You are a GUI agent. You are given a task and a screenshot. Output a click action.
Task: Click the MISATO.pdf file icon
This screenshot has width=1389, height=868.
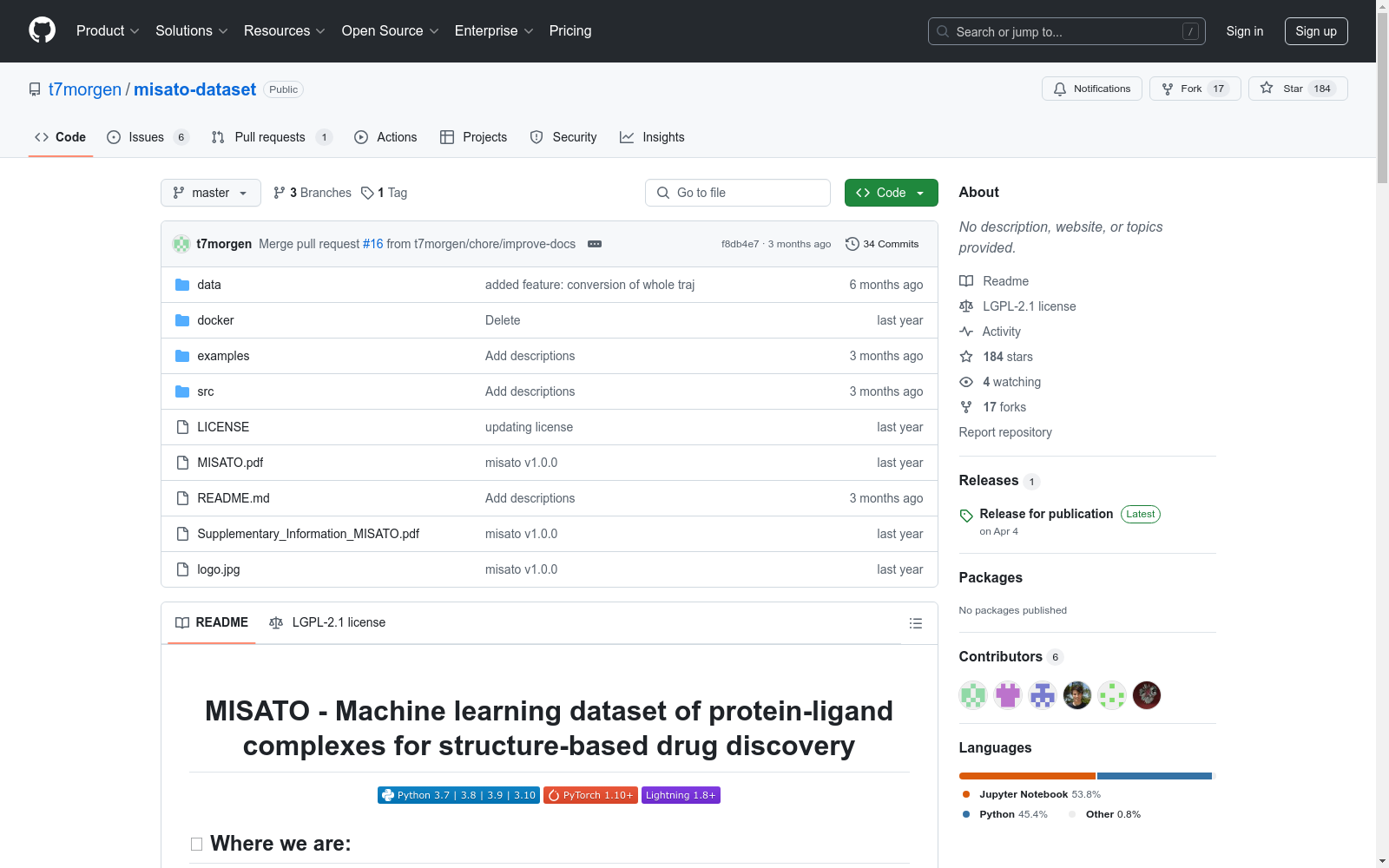tap(182, 463)
